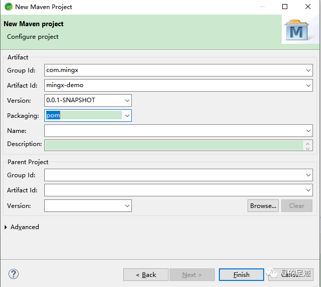321x287 pixels.
Task: Click the Group Id field containing com.mingx
Action: click(x=179, y=70)
